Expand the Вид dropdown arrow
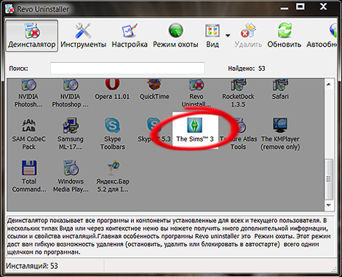342x277 pixels. [228, 36]
